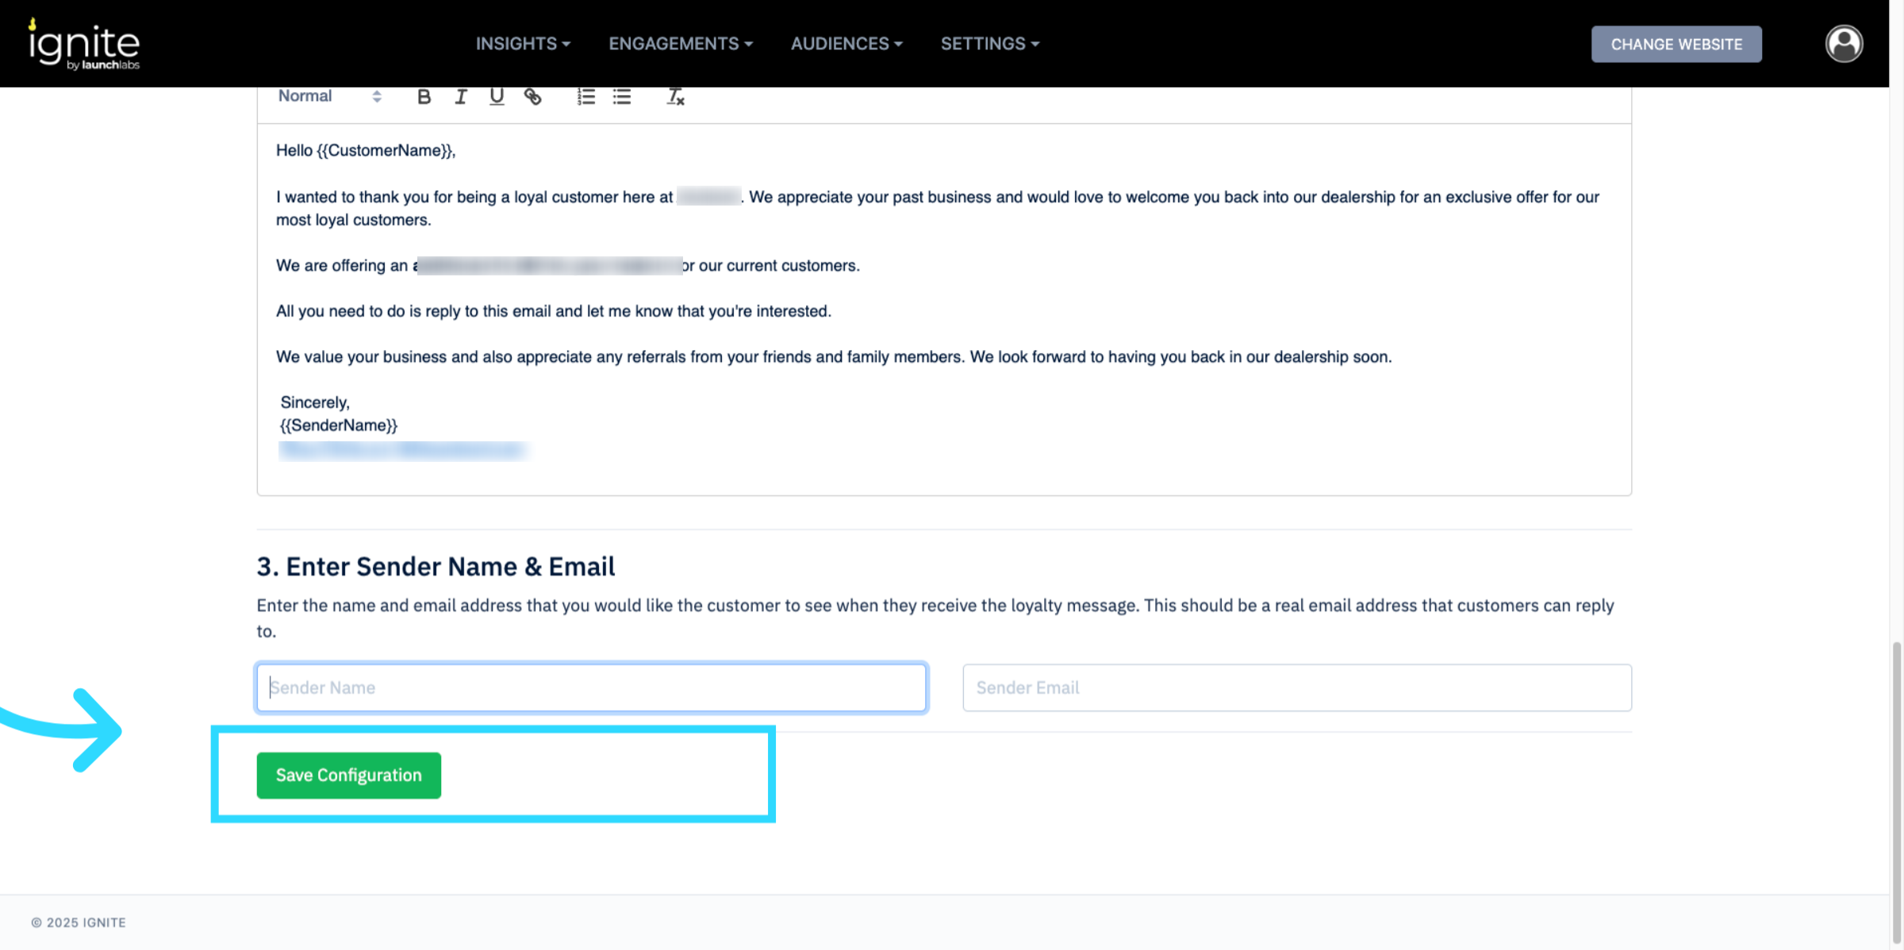Image resolution: width=1904 pixels, height=950 pixels.
Task: Create a bulleted unordered list
Action: click(x=622, y=97)
